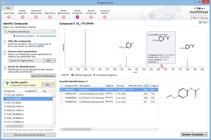The height and width of the screenshot is (140, 211).
Task: Sort by Retention time column header
Action: pos(136,86)
